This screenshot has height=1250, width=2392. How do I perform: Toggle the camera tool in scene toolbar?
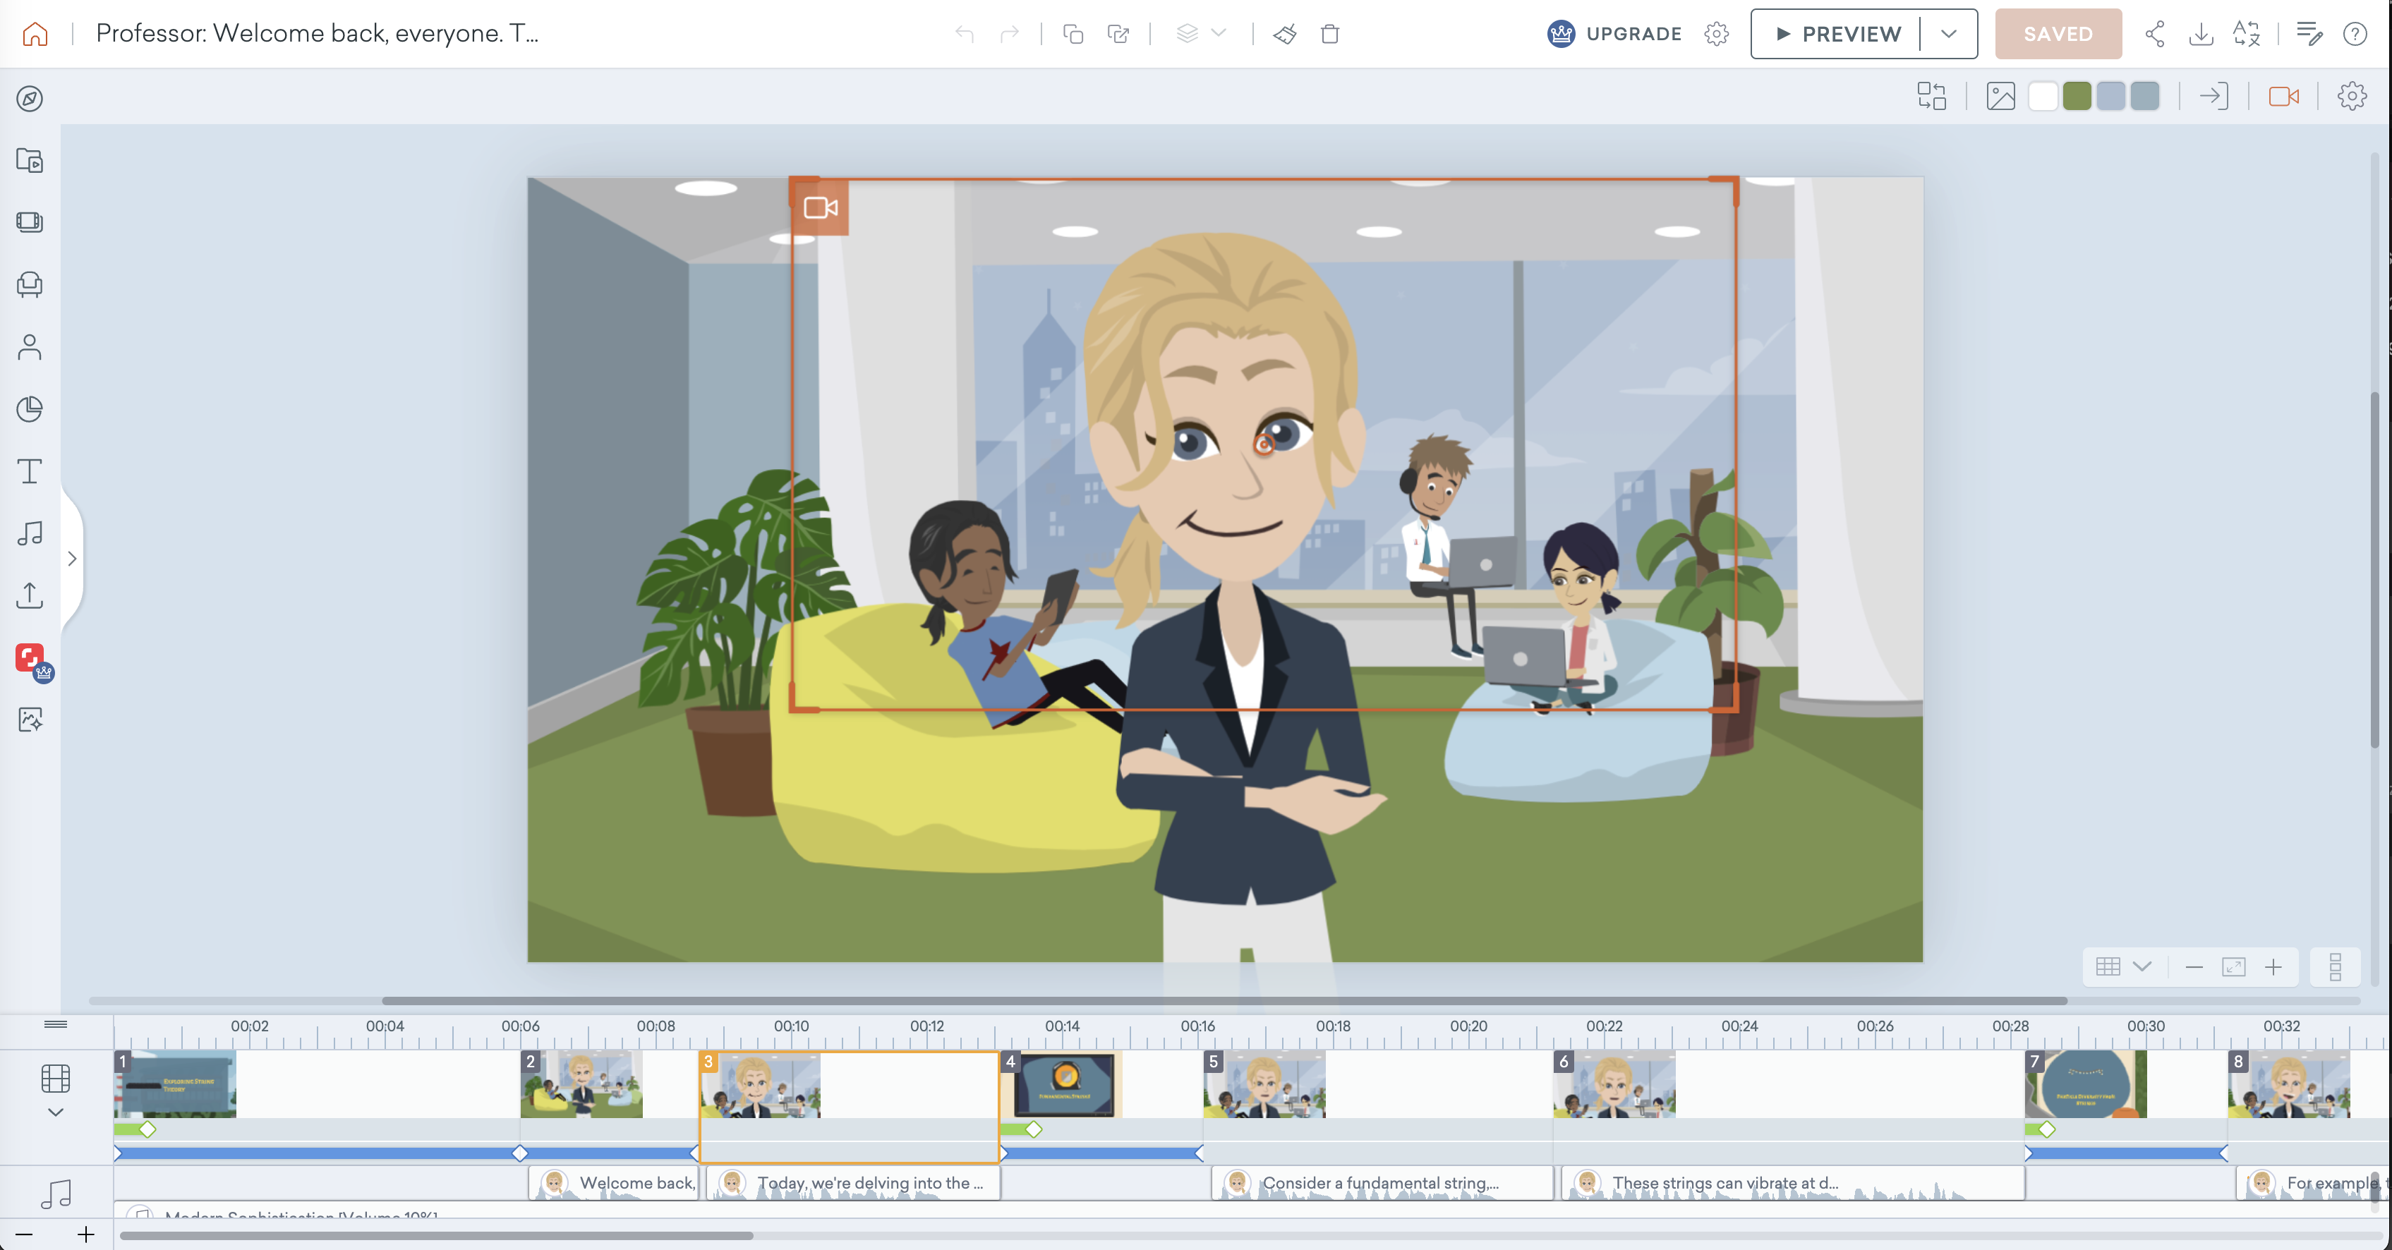2283,97
